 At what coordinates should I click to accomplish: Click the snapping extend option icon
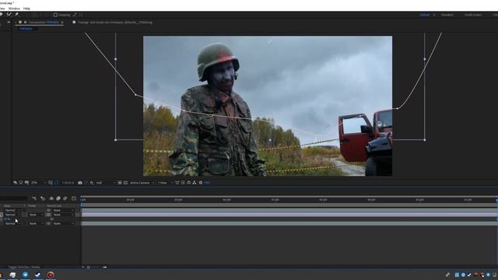(x=75, y=15)
